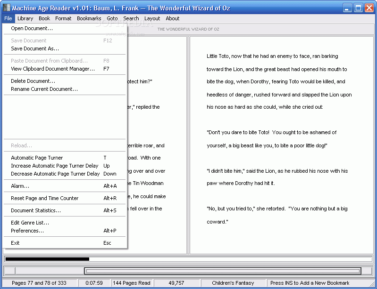
Task: Open the About menu
Action: pos(173,18)
